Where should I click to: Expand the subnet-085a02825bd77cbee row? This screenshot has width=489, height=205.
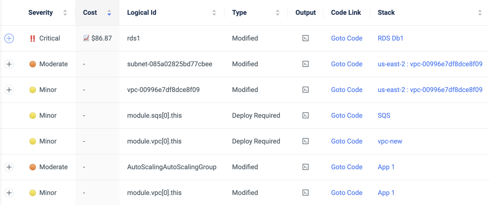click(x=9, y=64)
